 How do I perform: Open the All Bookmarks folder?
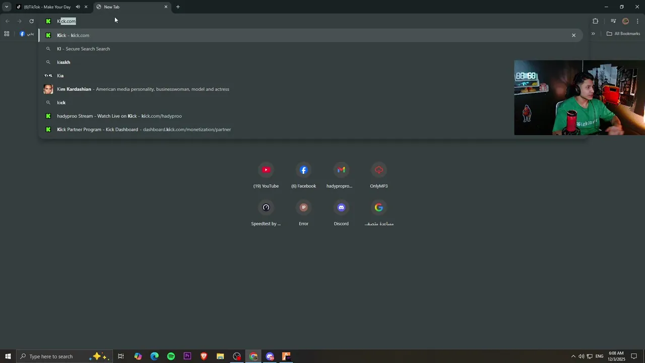coord(623,34)
